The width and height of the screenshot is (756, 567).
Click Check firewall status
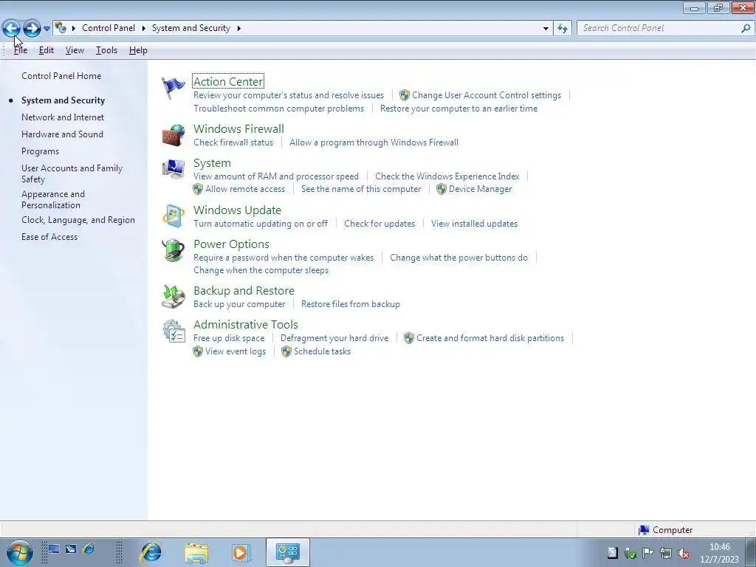233,142
